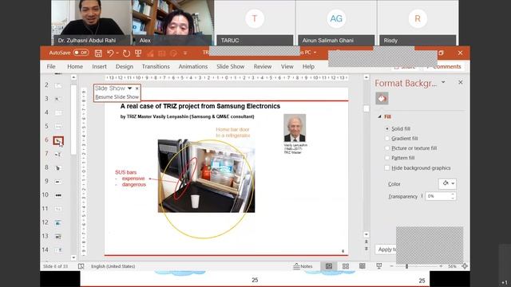Click the Transparency slider

click(x=422, y=196)
